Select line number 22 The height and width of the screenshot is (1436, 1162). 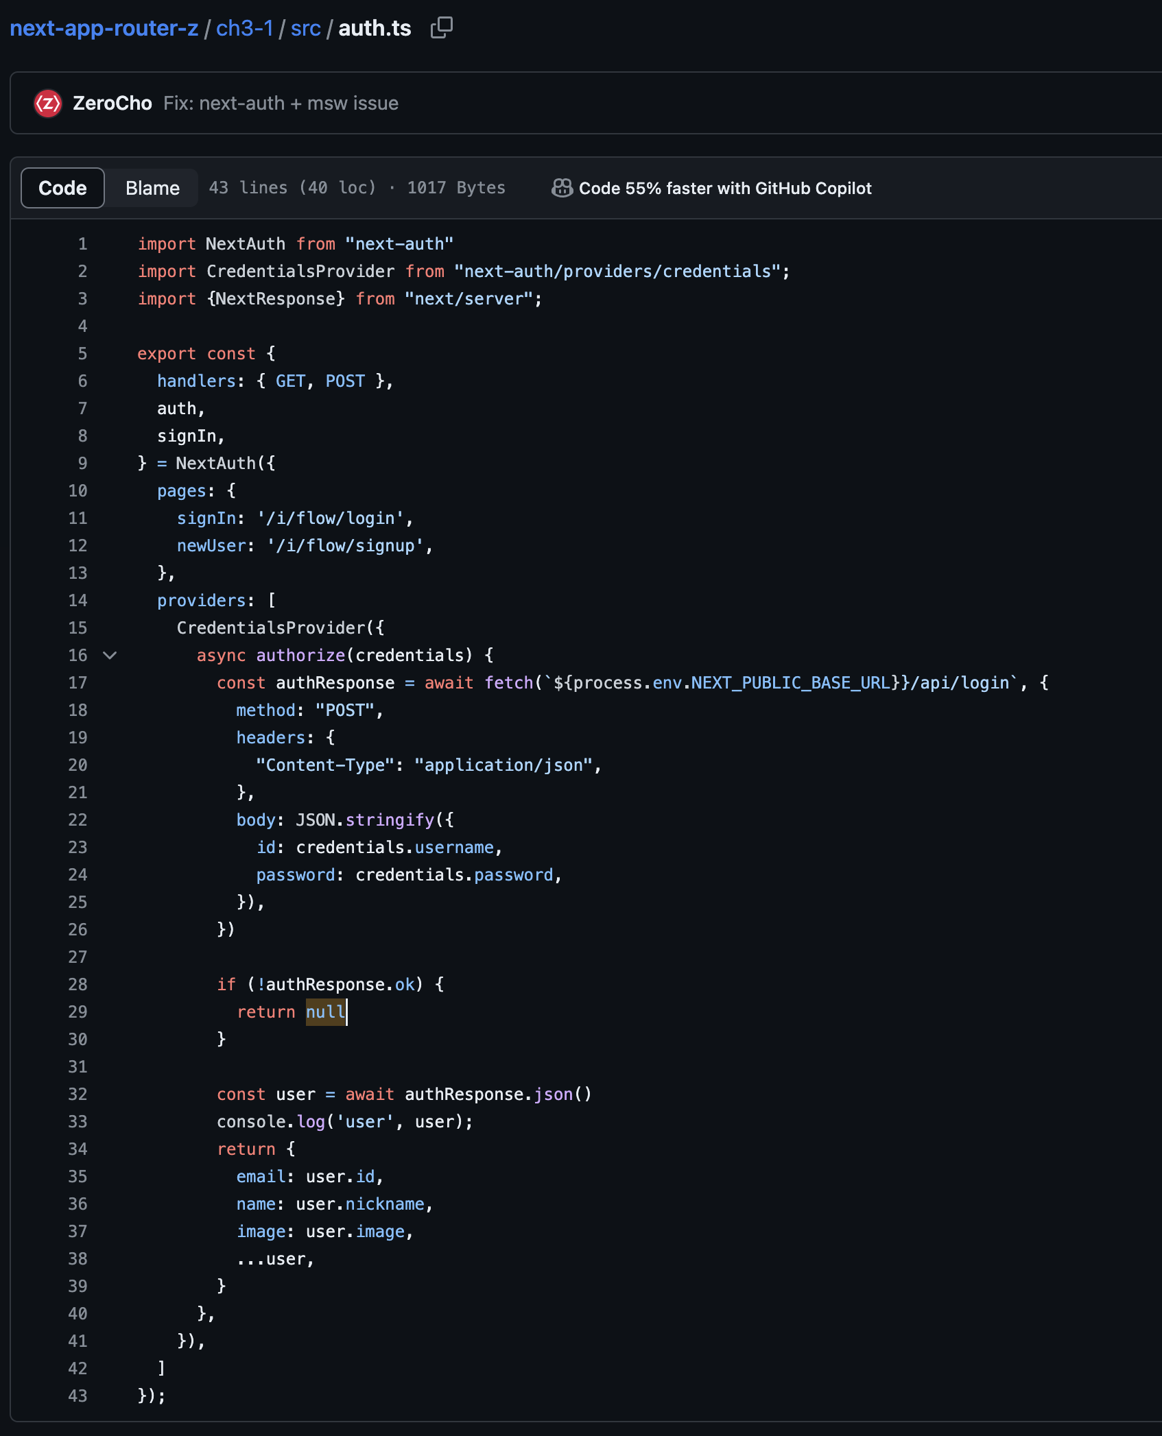pyautogui.click(x=78, y=820)
